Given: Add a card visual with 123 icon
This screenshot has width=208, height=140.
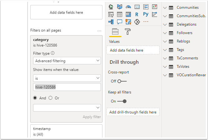Looking at the screenshot, I should click(x=137, y=7).
